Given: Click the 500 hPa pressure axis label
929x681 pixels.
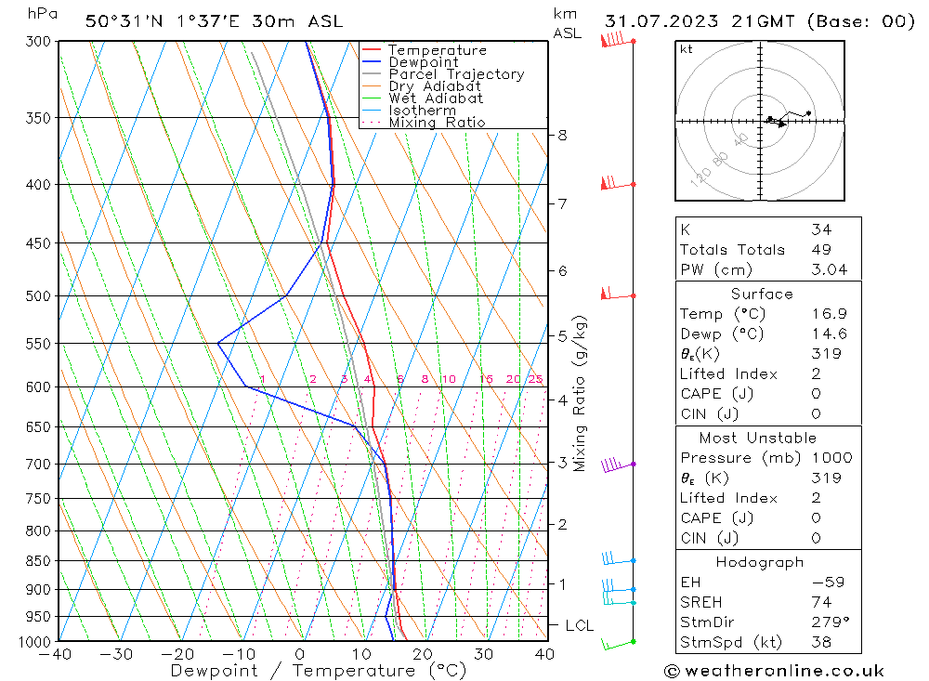Looking at the screenshot, I should (40, 295).
